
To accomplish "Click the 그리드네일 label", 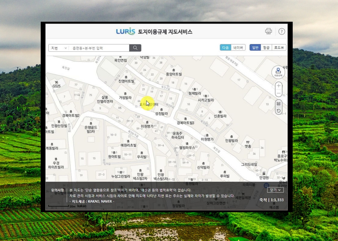I will click(249, 164).
